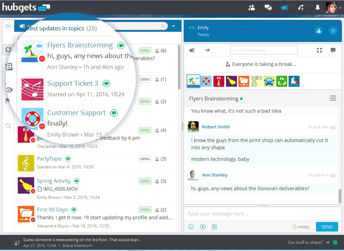This screenshot has height=251, width=344.
Task: Select the megaphone topics icon in top bar
Action: [285, 8]
